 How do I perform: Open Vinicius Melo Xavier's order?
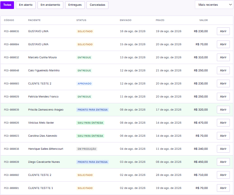tap(223, 123)
